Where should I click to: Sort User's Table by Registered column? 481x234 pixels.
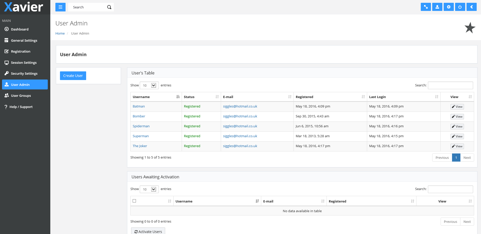(330, 97)
